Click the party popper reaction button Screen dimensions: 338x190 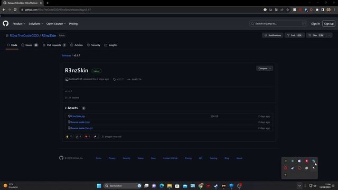(79, 137)
